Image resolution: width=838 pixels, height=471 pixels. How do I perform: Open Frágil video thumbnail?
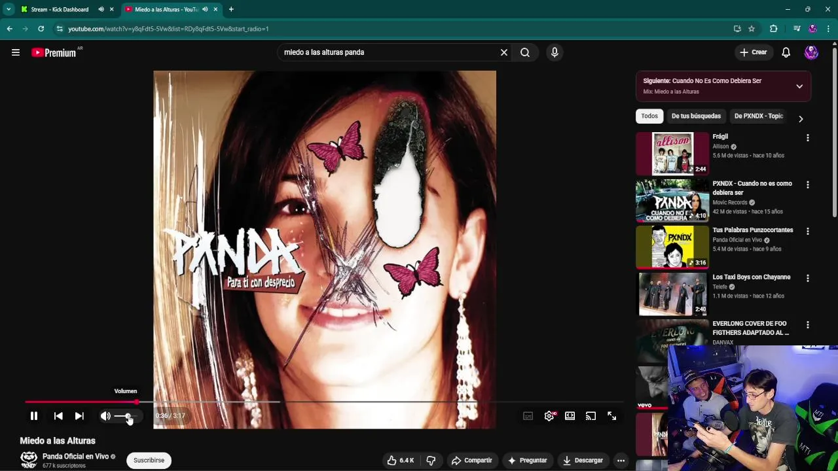[672, 154]
